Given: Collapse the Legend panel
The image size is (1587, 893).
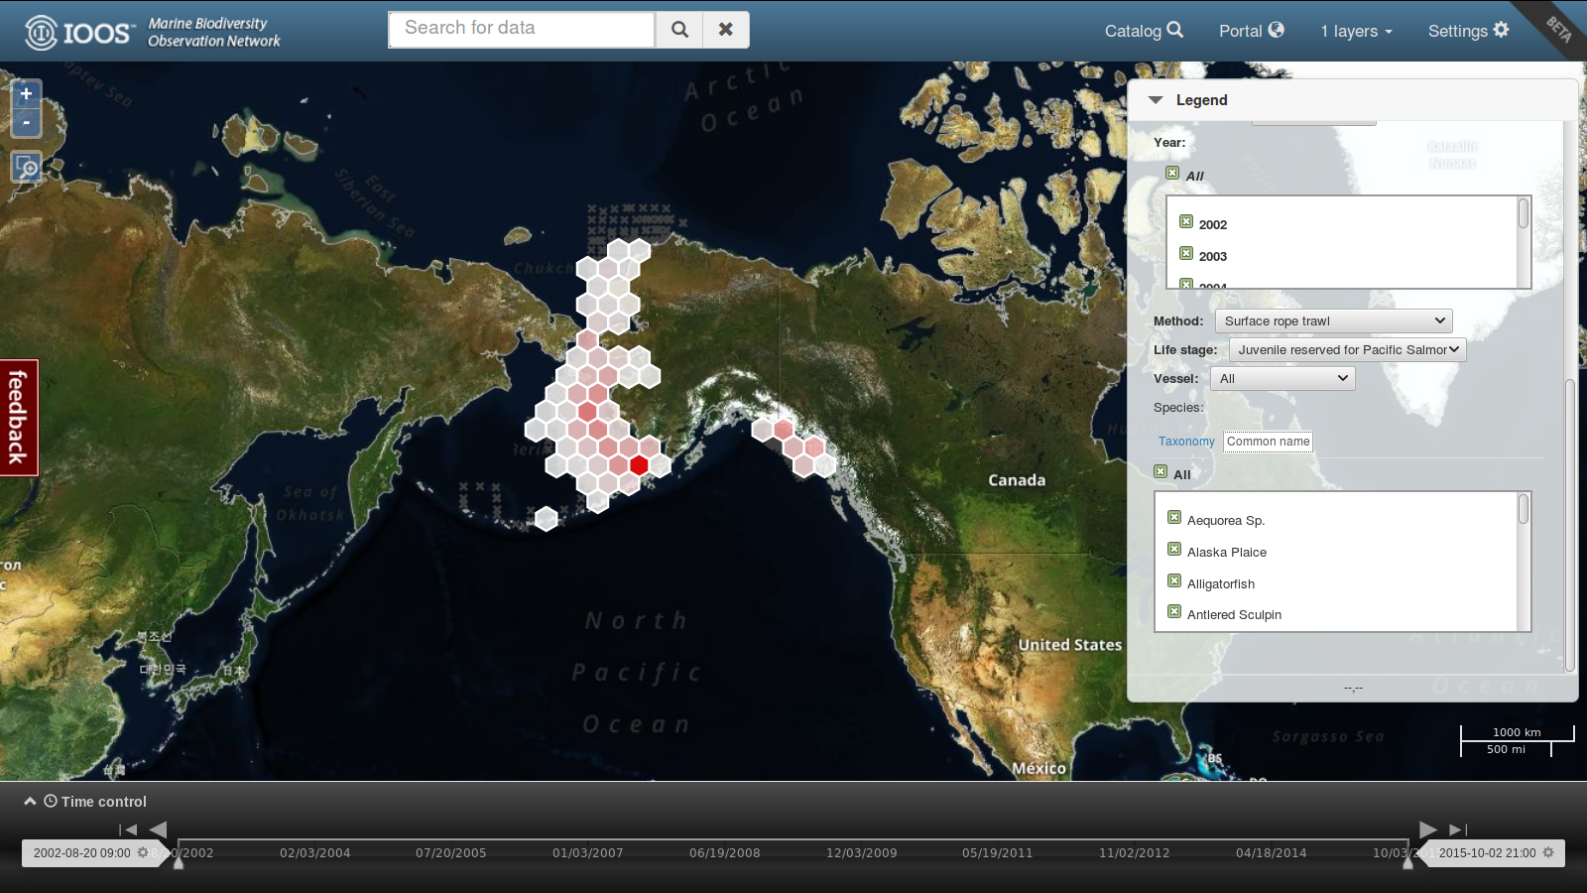Looking at the screenshot, I should (1156, 100).
